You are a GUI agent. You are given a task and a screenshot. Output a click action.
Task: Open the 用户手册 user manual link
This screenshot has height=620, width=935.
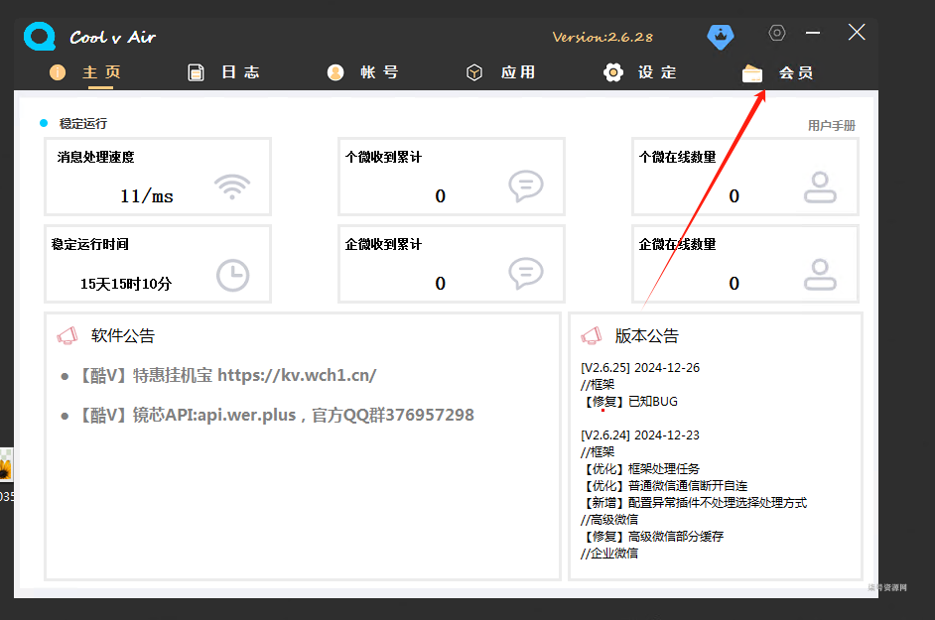[x=831, y=126]
